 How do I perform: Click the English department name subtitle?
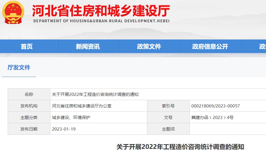[x=101, y=21]
